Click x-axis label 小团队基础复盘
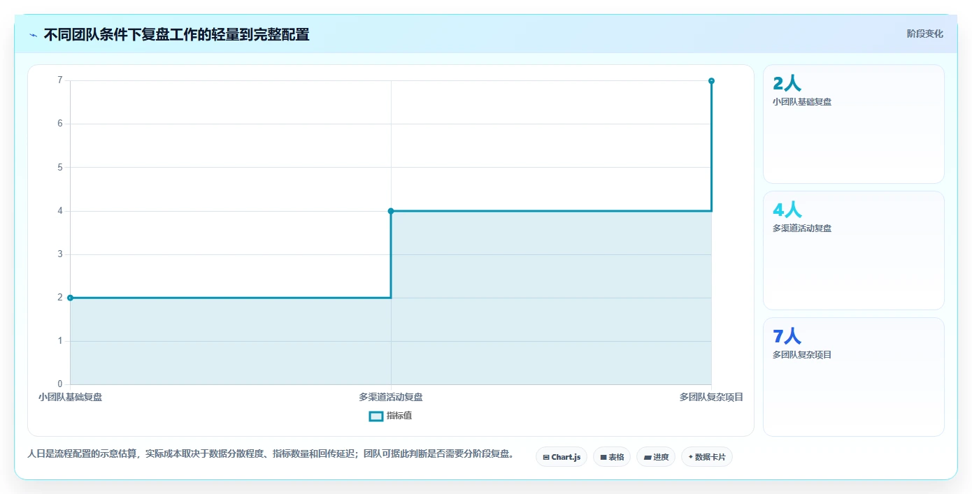The image size is (972, 494). tap(70, 397)
